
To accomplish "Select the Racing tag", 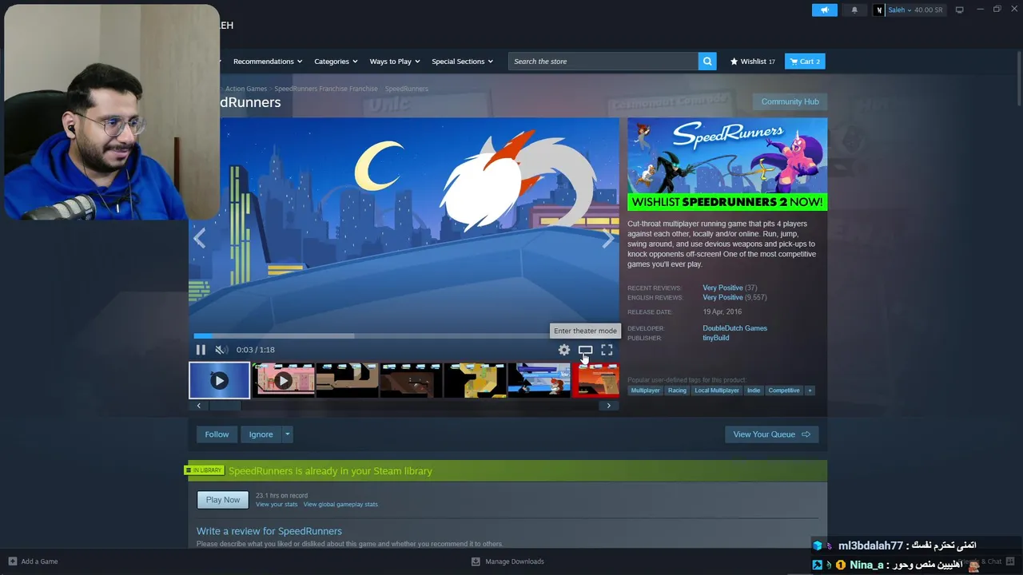I will point(677,391).
